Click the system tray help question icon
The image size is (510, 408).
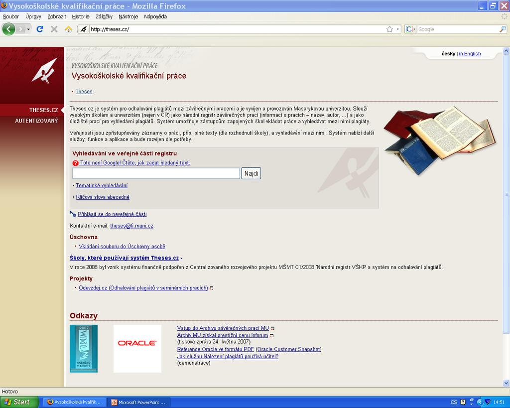pos(463,402)
